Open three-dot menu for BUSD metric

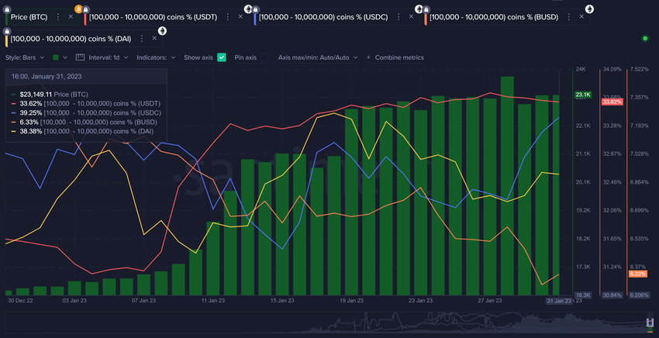click(569, 16)
